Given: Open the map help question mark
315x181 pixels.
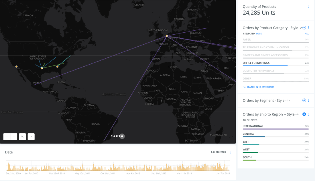Looking at the screenshot, I should pos(31,137).
